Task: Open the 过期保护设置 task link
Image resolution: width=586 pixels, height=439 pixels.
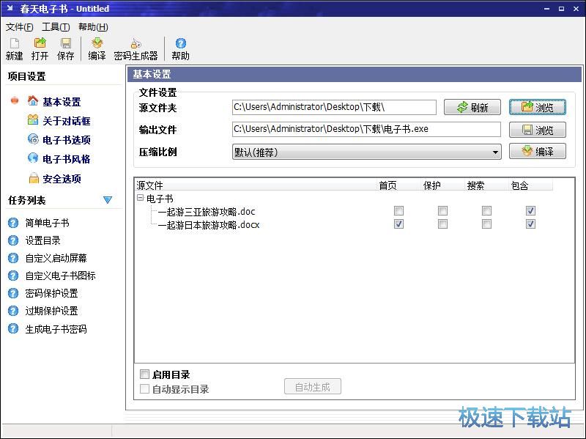Action: (x=51, y=311)
